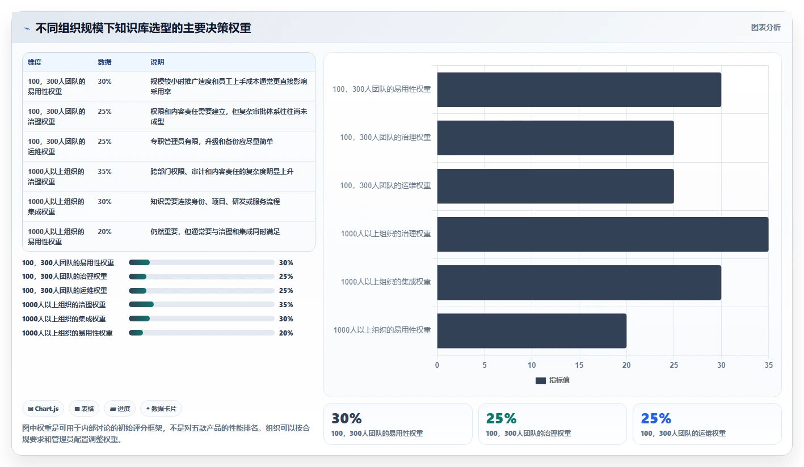Viewport: 804px width, 467px height.
Task: Click table row 100，300人团队的易用性权重
Action: 169,86
